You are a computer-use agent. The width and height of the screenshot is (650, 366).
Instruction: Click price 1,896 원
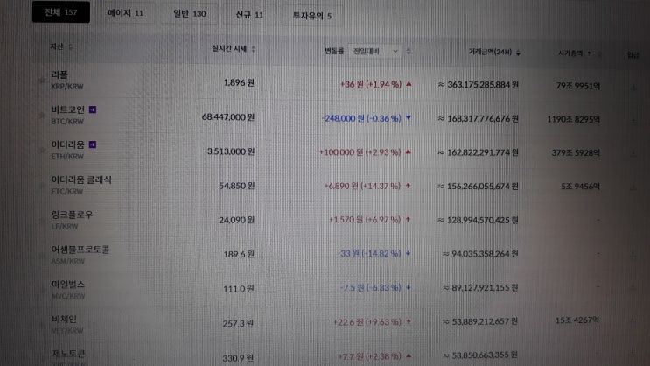coord(239,82)
